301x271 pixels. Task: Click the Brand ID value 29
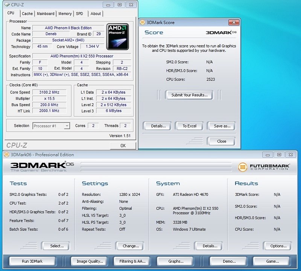(x=99, y=34)
